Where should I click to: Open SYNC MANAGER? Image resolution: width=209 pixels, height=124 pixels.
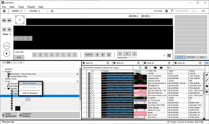click(10, 115)
